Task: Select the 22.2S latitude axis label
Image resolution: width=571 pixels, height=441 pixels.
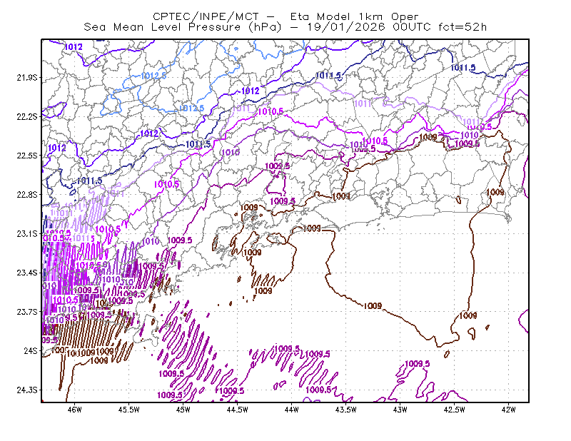Action: (x=27, y=116)
